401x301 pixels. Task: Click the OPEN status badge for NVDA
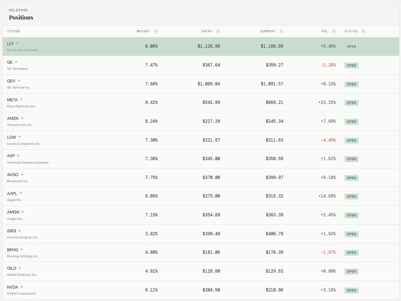pos(352,290)
